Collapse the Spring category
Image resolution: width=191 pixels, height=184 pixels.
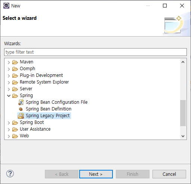[x=9, y=96]
